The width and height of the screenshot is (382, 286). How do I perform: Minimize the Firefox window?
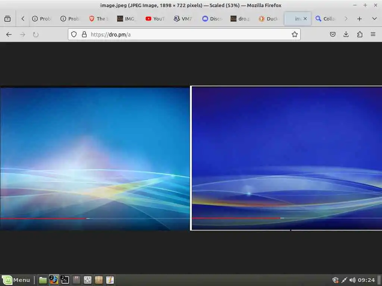click(355, 5)
